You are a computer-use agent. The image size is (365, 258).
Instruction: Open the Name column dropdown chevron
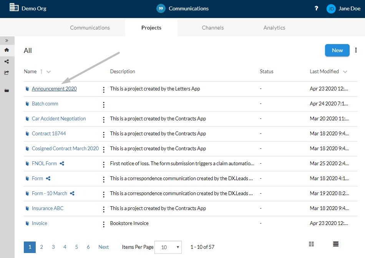pyautogui.click(x=48, y=72)
